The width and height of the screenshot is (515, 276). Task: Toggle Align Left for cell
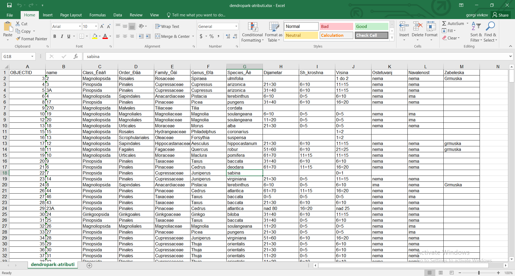coord(118,36)
